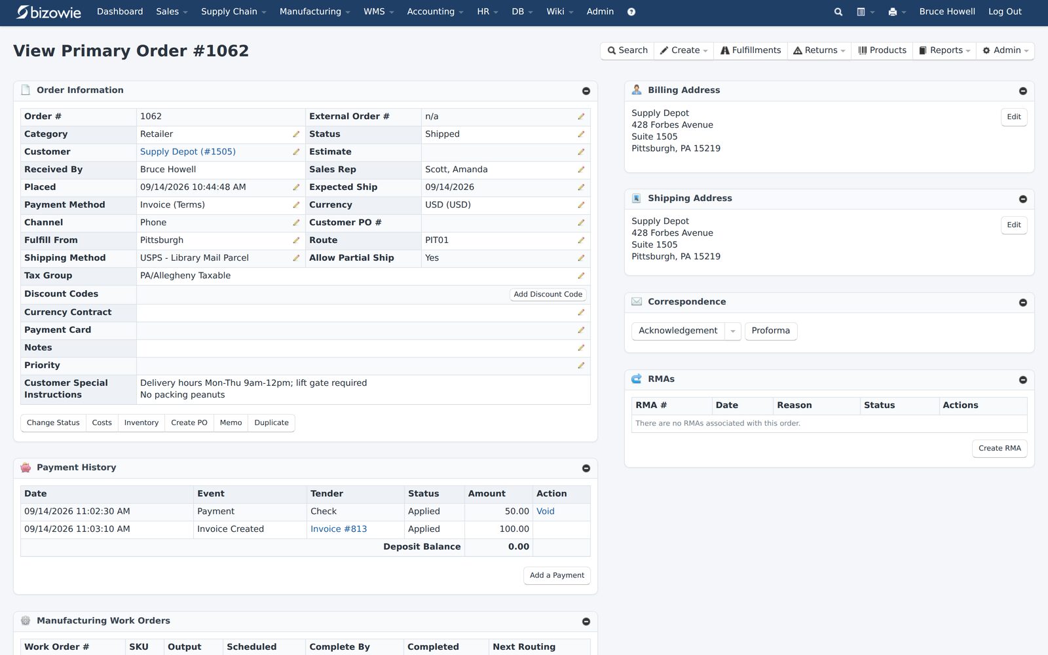Screen dimensions: 1048x655
Task: Collapse the Correspondence panel
Action: (x=1023, y=303)
